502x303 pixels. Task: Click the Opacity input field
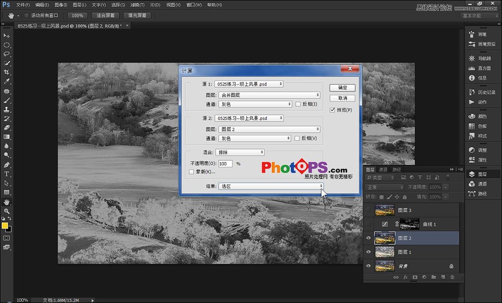[225, 163]
